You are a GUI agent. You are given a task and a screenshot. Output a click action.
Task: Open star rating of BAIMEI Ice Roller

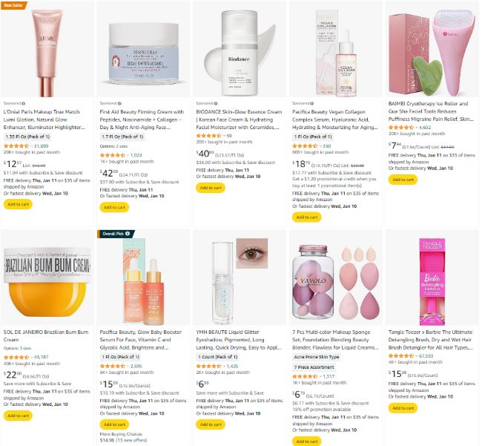coord(401,128)
